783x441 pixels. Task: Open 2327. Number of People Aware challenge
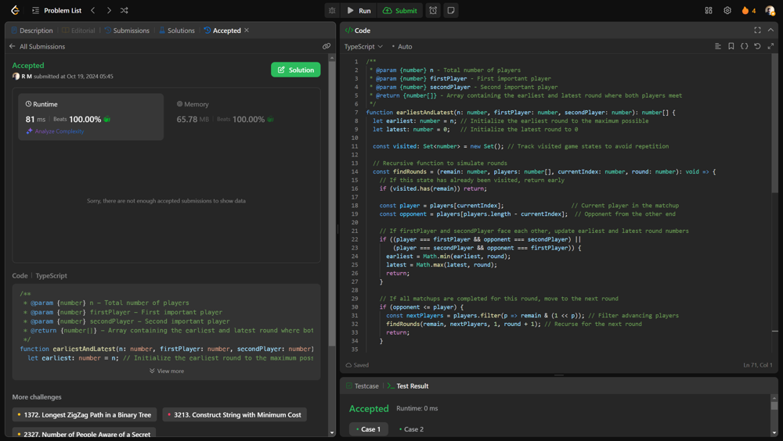pos(84,434)
